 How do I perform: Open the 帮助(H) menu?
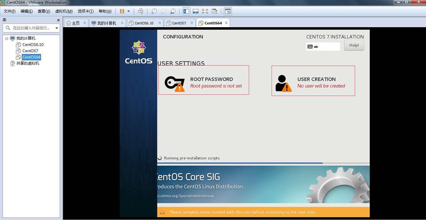(x=105, y=11)
